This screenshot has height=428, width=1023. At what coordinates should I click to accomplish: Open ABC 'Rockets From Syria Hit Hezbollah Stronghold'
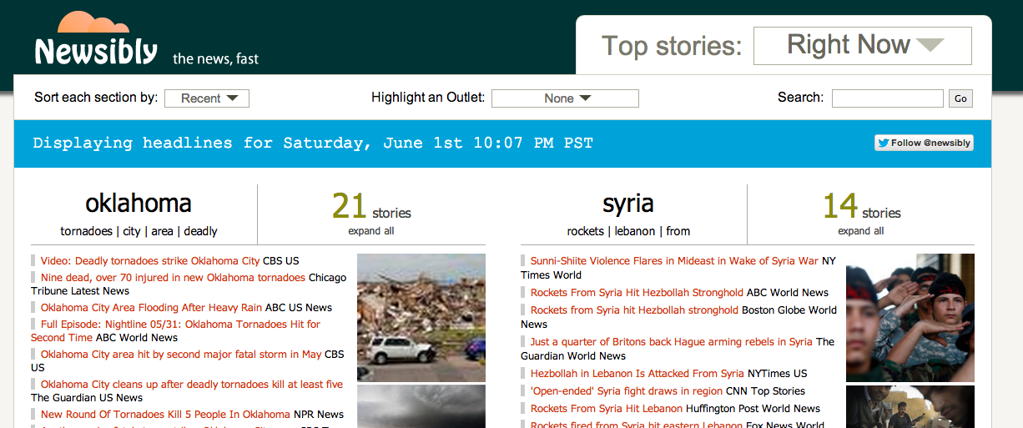(x=637, y=293)
